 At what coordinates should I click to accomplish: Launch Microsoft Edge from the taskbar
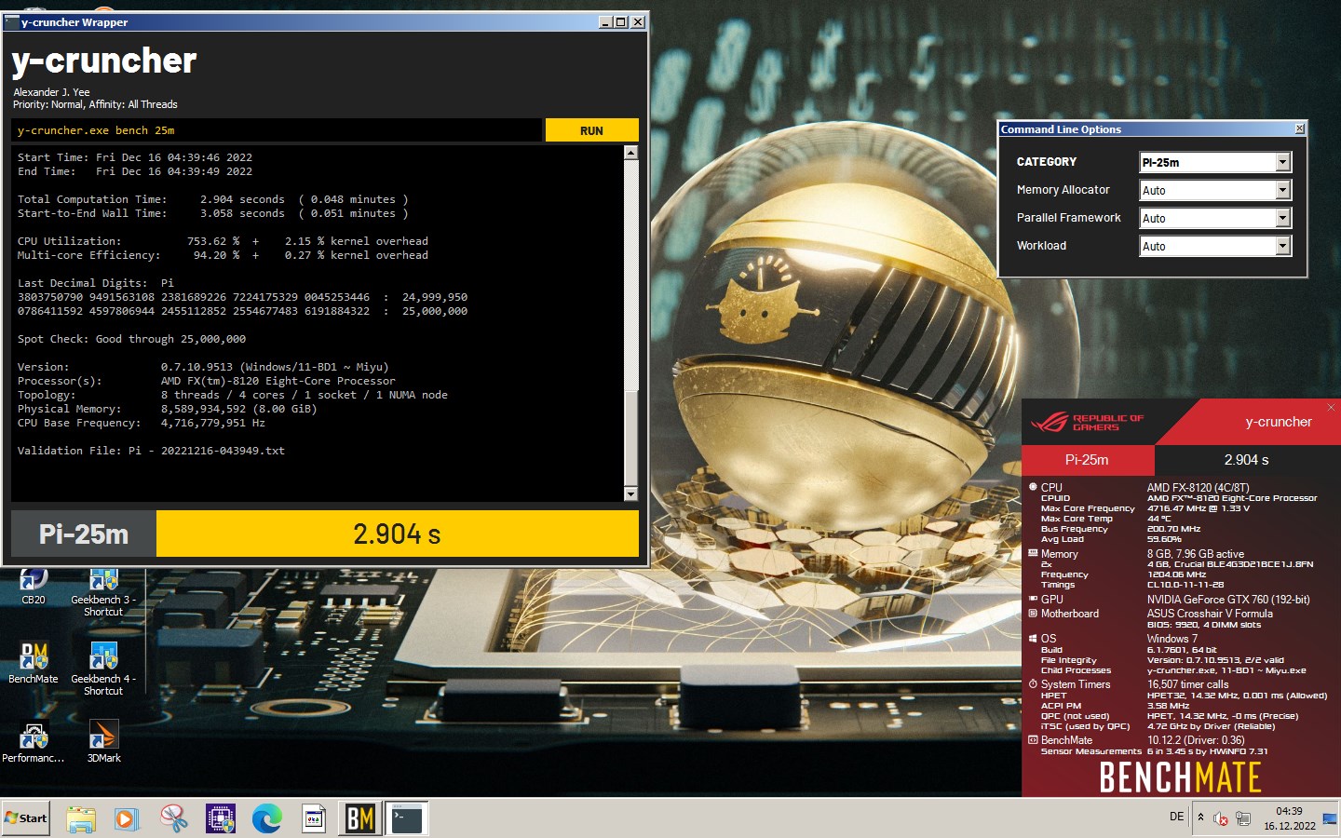coord(267,818)
